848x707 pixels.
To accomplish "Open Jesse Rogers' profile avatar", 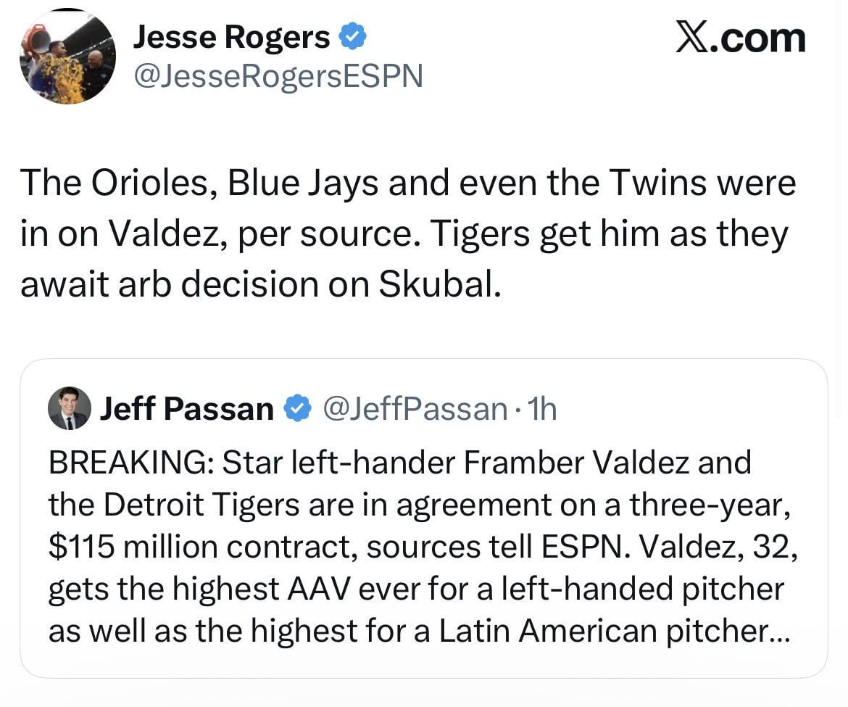I will [67, 57].
